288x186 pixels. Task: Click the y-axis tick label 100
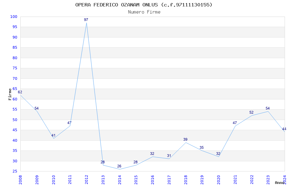14,17
